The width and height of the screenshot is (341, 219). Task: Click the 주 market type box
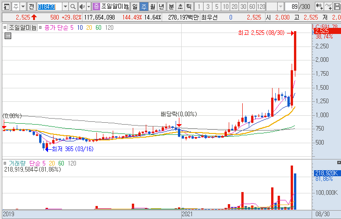point(16,7)
